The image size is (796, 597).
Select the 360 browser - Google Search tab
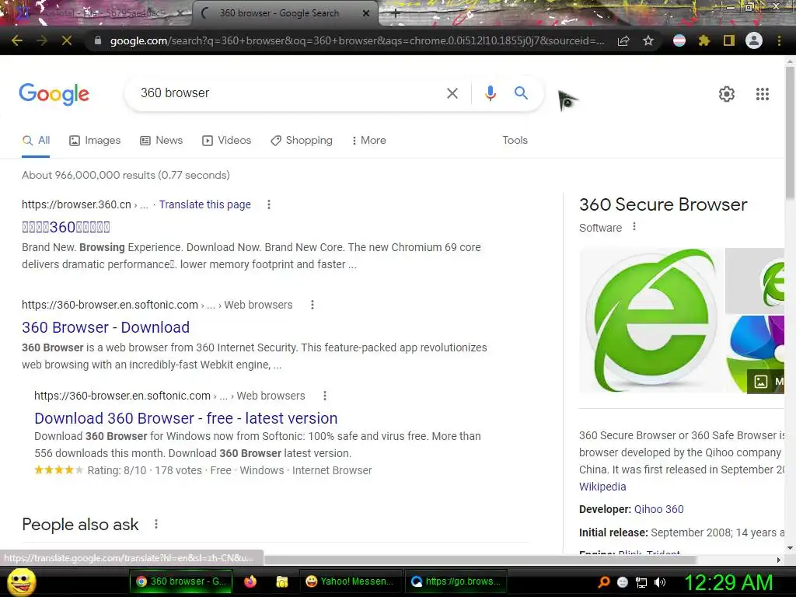(x=285, y=14)
